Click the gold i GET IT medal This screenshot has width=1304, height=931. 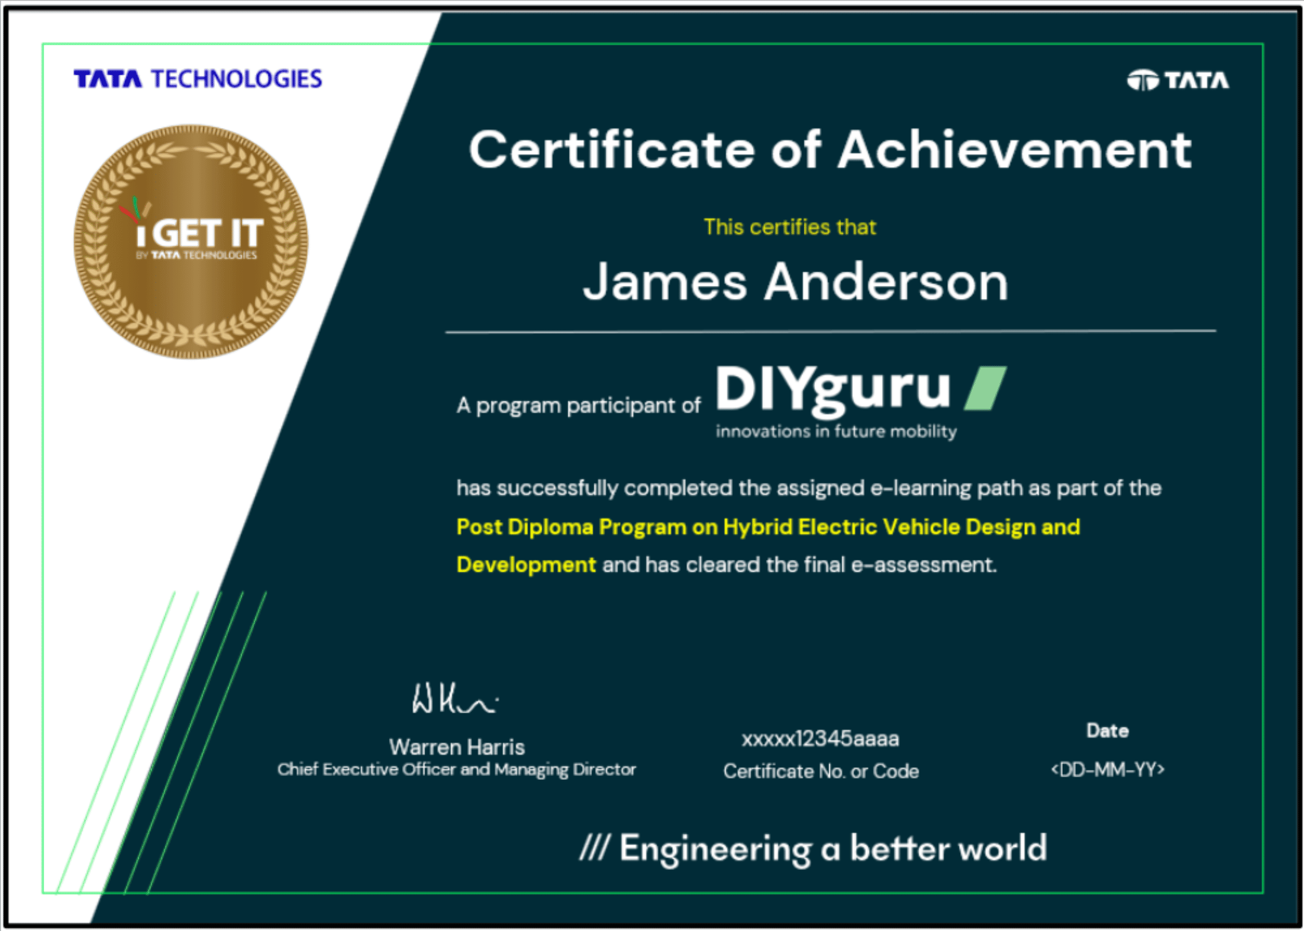point(191,242)
